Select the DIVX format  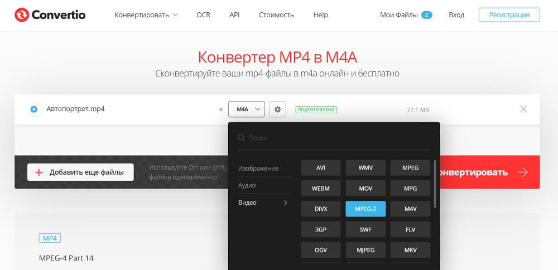(x=321, y=209)
